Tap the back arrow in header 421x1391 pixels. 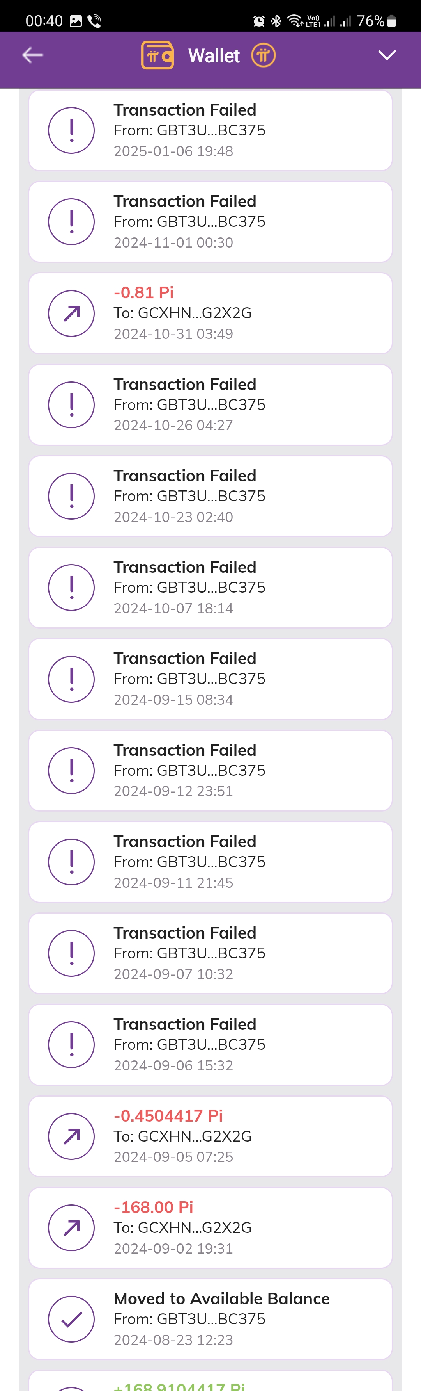pos(32,55)
